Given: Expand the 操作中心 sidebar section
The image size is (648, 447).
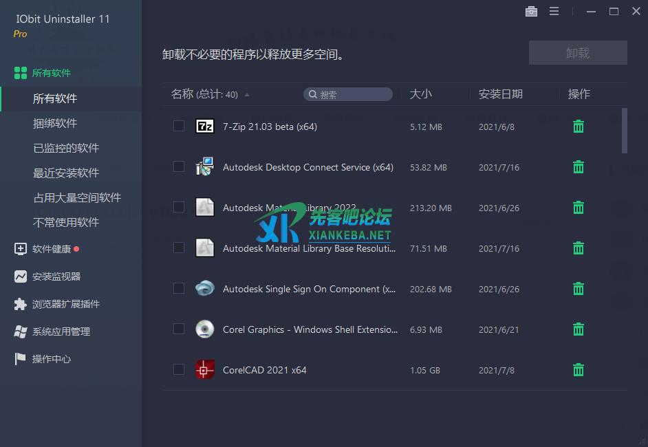Looking at the screenshot, I should click(51, 359).
